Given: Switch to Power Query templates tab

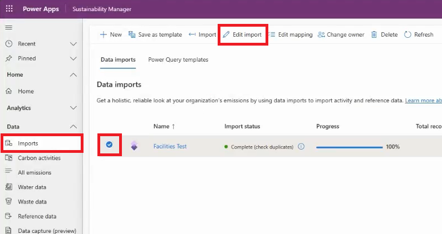Looking at the screenshot, I should 178,59.
